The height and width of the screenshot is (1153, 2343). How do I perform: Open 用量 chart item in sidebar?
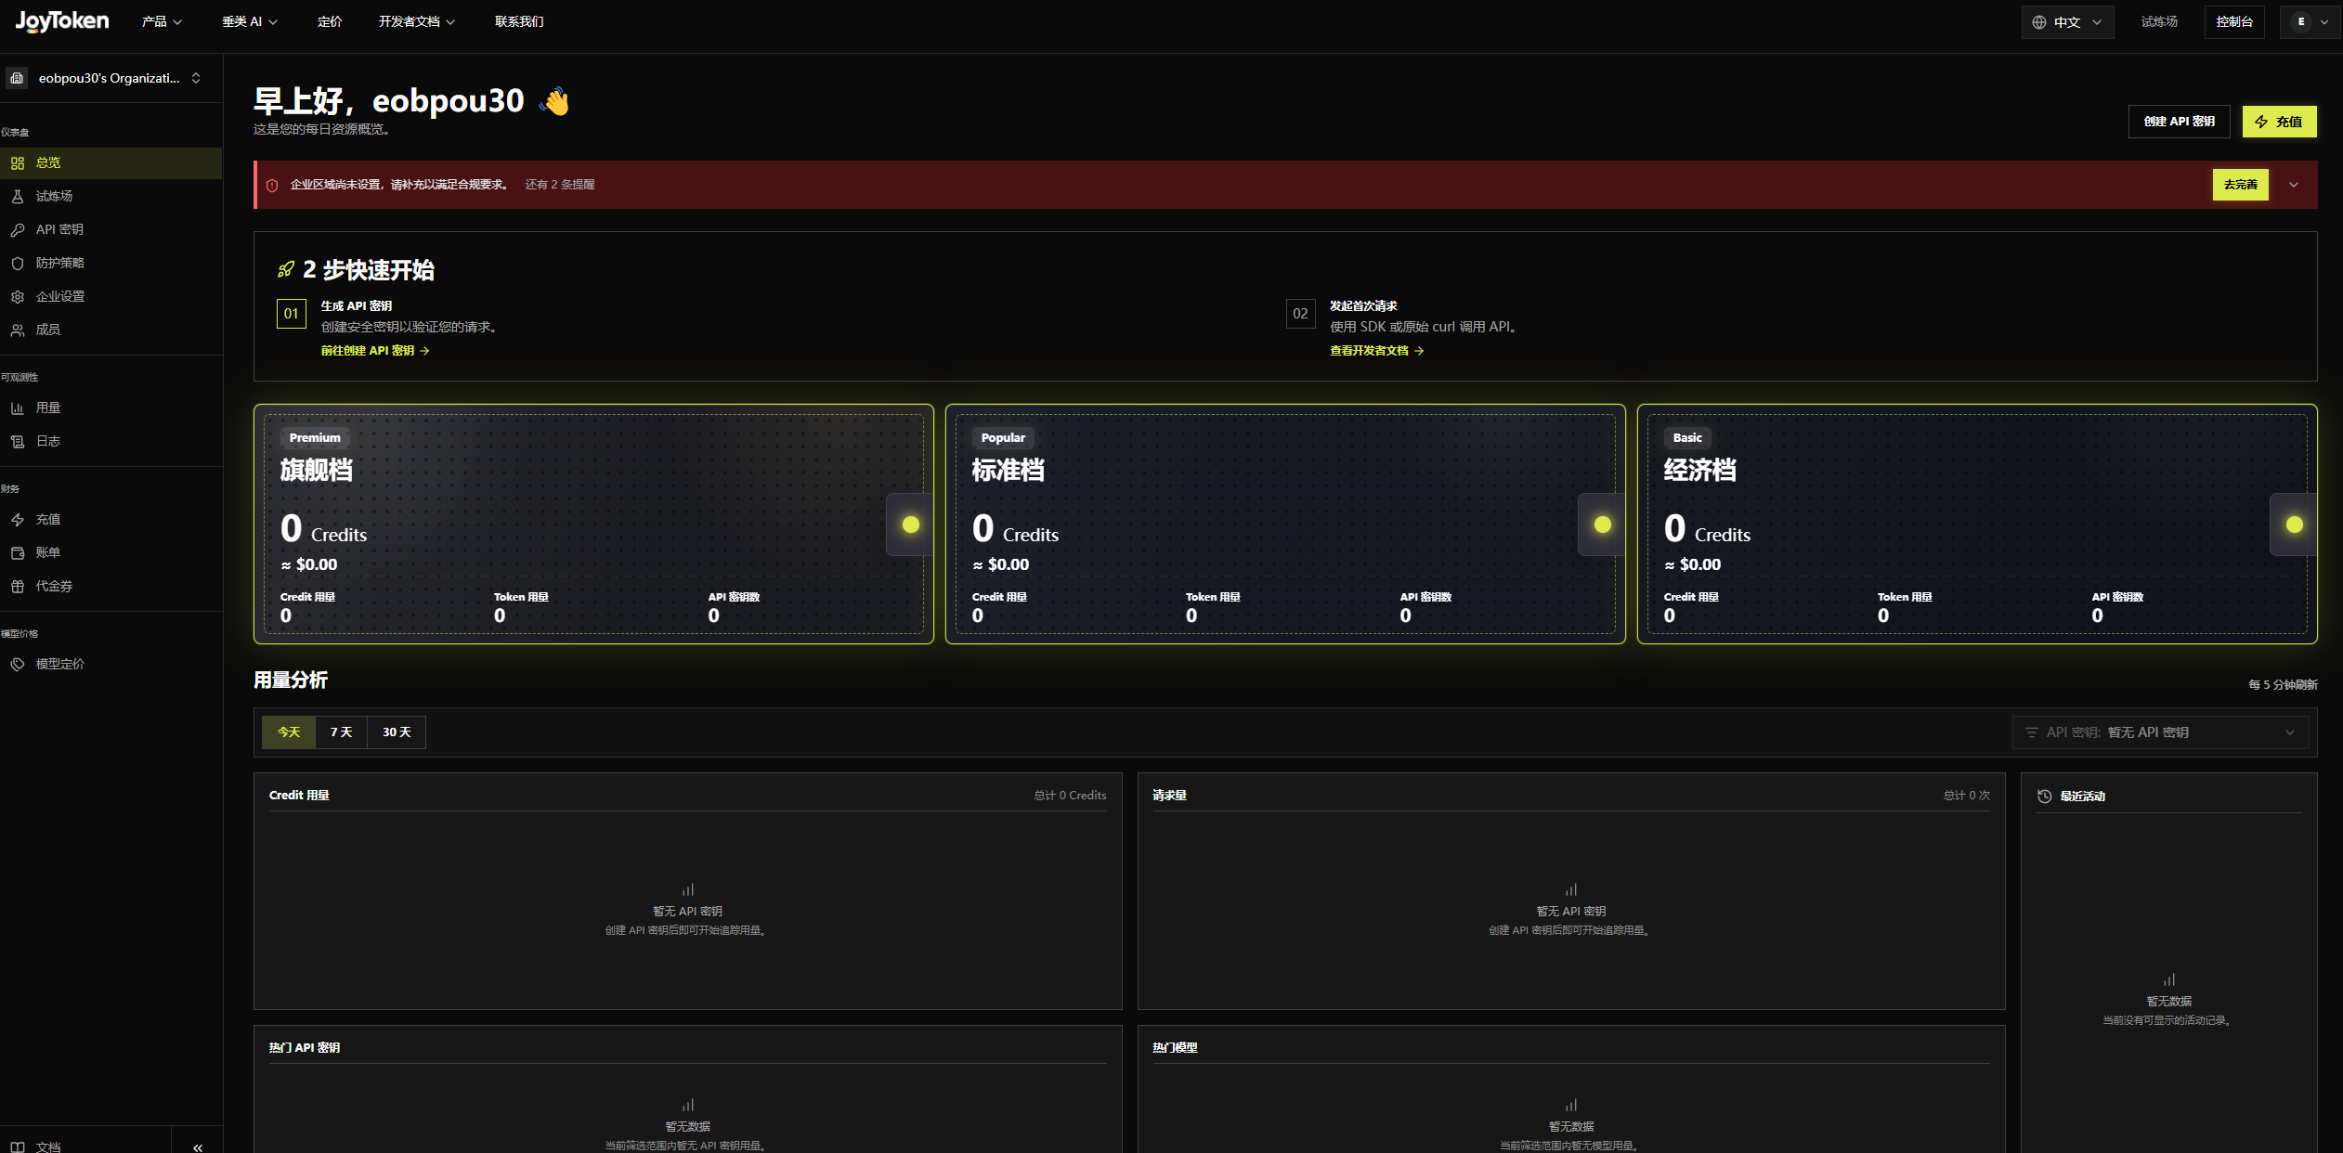click(111, 408)
